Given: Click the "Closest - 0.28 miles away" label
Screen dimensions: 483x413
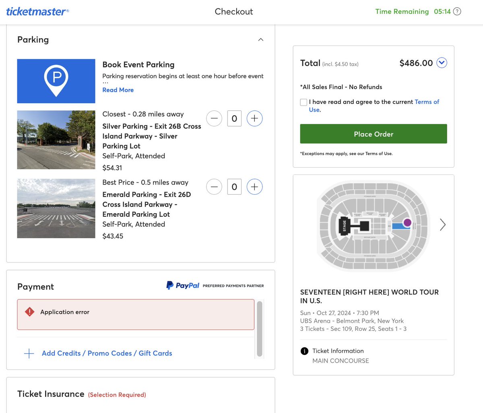Looking at the screenshot, I should 143,114.
